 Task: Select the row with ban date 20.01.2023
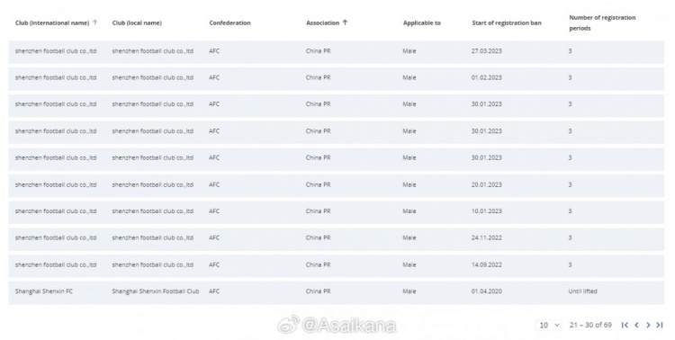click(x=337, y=184)
